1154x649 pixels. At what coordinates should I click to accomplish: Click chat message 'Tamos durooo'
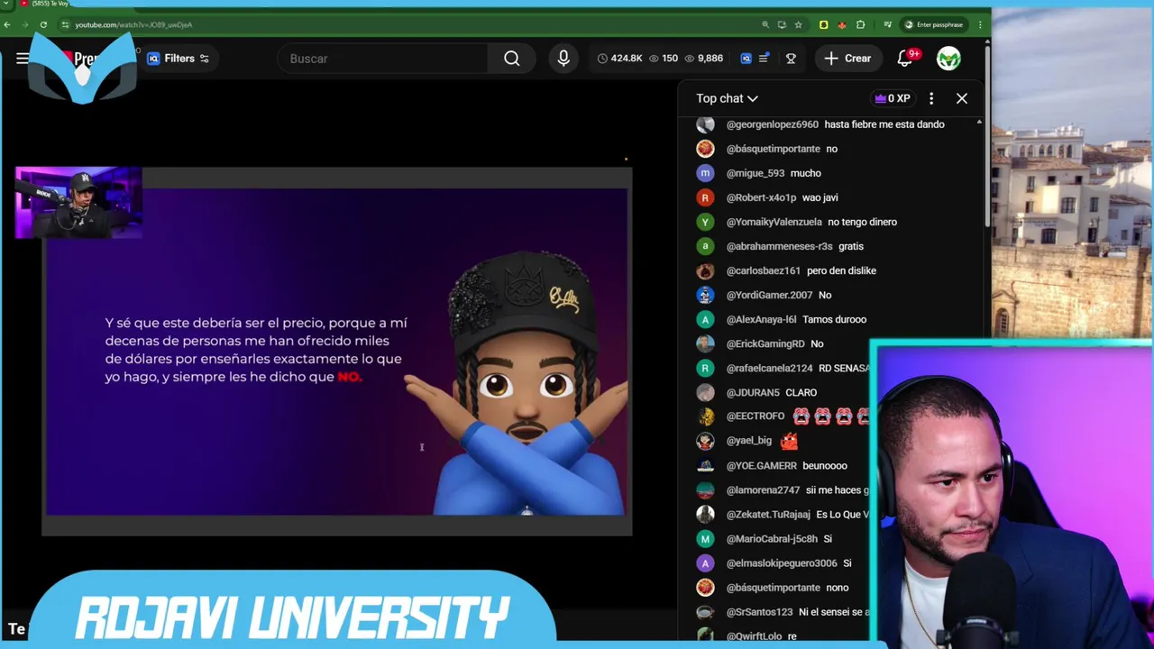coord(834,319)
